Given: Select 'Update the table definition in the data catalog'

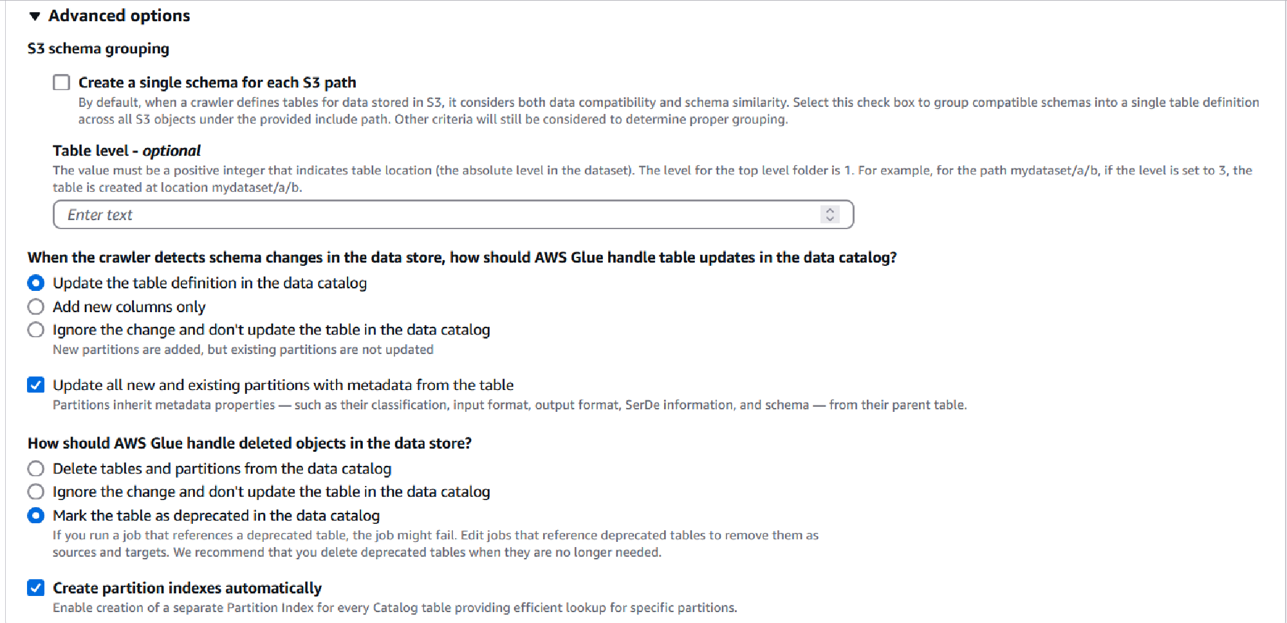Looking at the screenshot, I should click(x=36, y=283).
